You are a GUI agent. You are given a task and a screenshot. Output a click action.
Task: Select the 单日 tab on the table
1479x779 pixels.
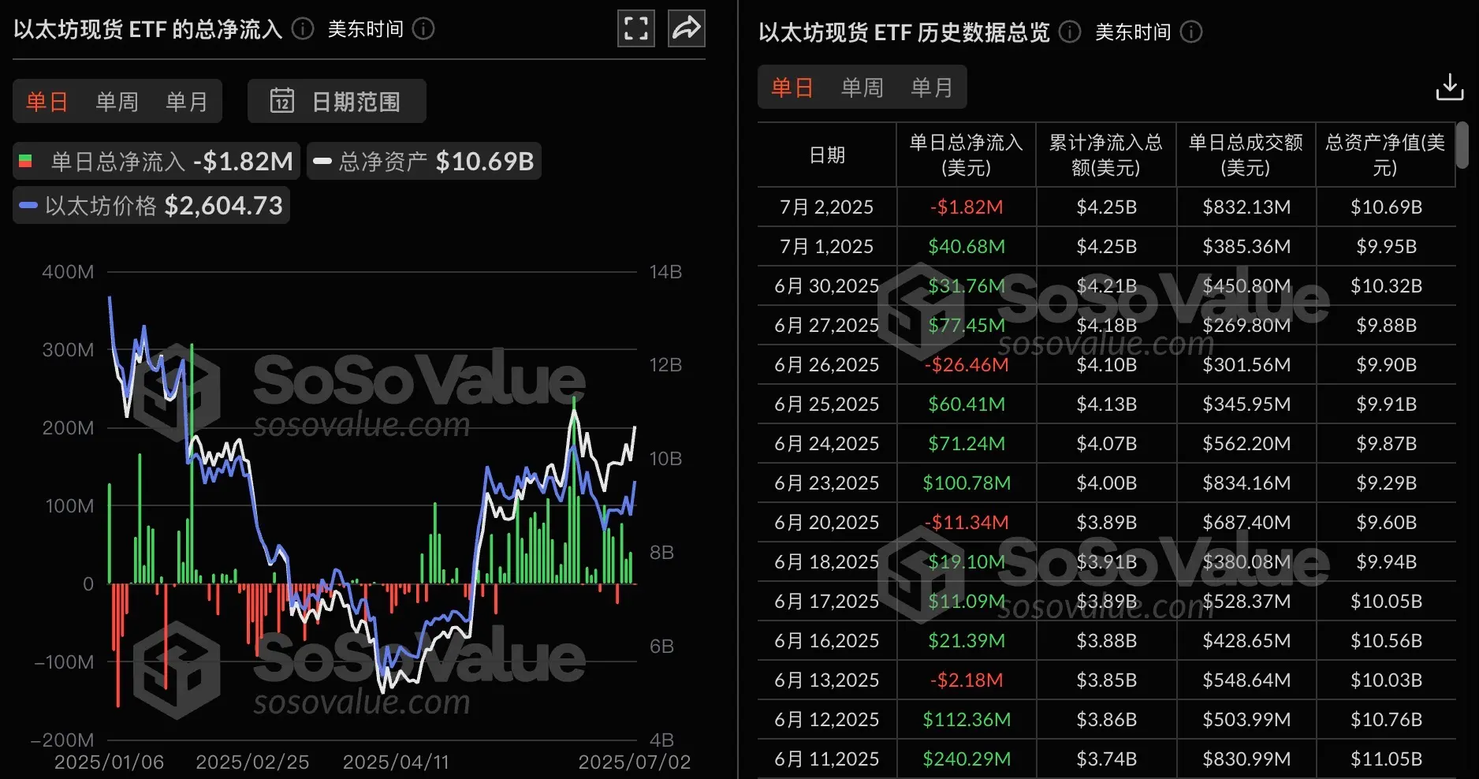[x=791, y=88]
